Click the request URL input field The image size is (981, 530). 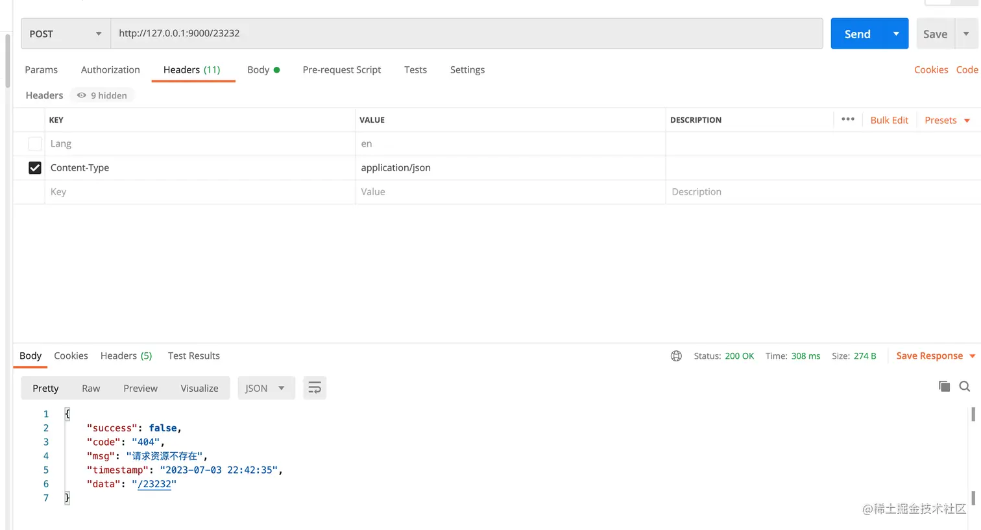[x=466, y=33]
